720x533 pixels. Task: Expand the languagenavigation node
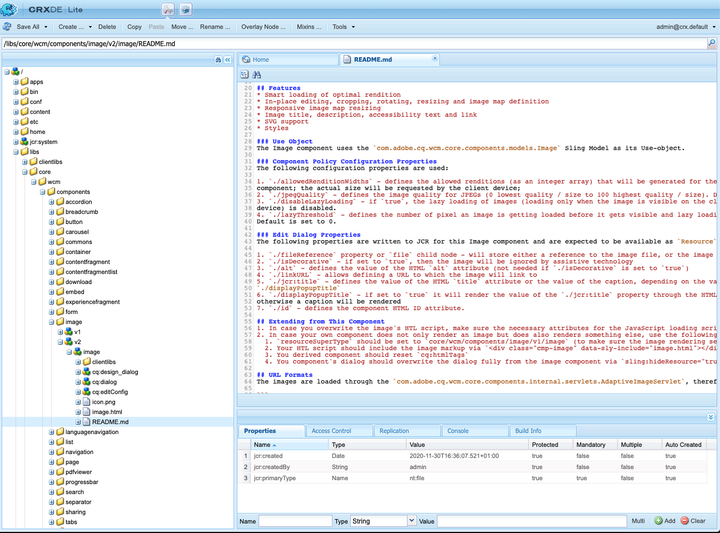click(x=52, y=432)
